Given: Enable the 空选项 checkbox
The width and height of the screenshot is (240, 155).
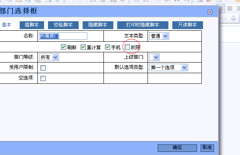Looking at the screenshot, I should pos(43,79).
